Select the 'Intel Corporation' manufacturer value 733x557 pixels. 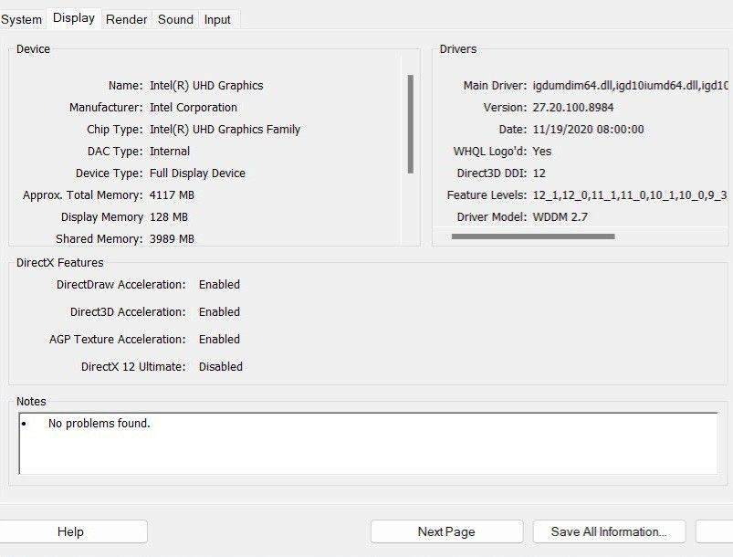(x=194, y=108)
